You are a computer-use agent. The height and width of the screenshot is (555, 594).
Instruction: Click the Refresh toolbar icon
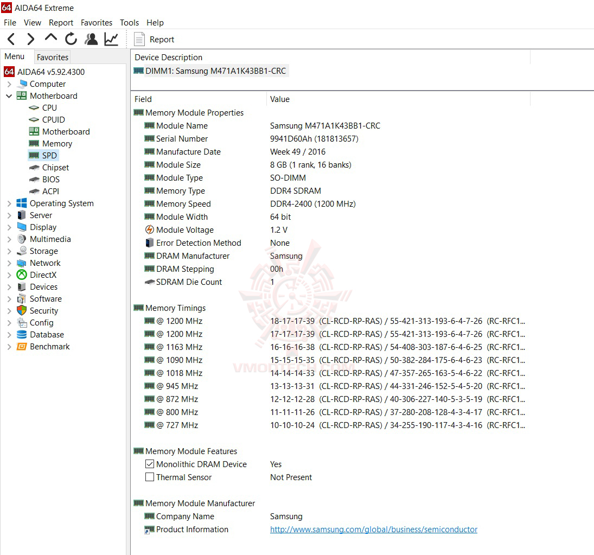71,39
